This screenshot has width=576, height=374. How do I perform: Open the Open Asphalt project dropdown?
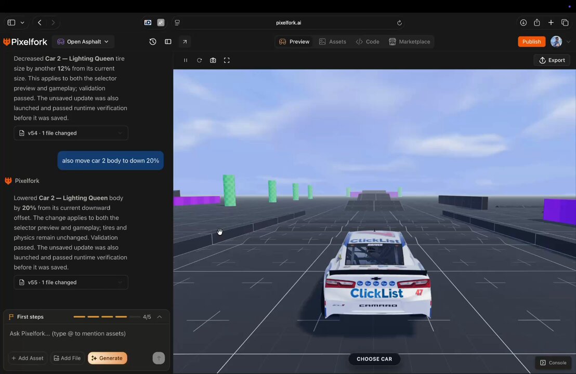pos(83,42)
